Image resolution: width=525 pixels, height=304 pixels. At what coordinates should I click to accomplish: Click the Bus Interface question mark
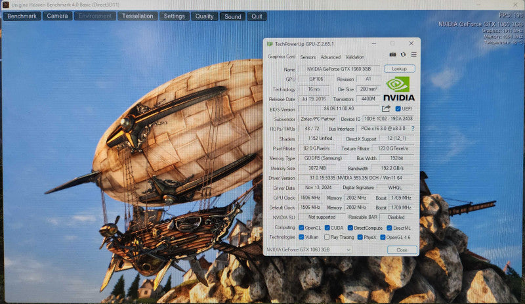(x=413, y=129)
